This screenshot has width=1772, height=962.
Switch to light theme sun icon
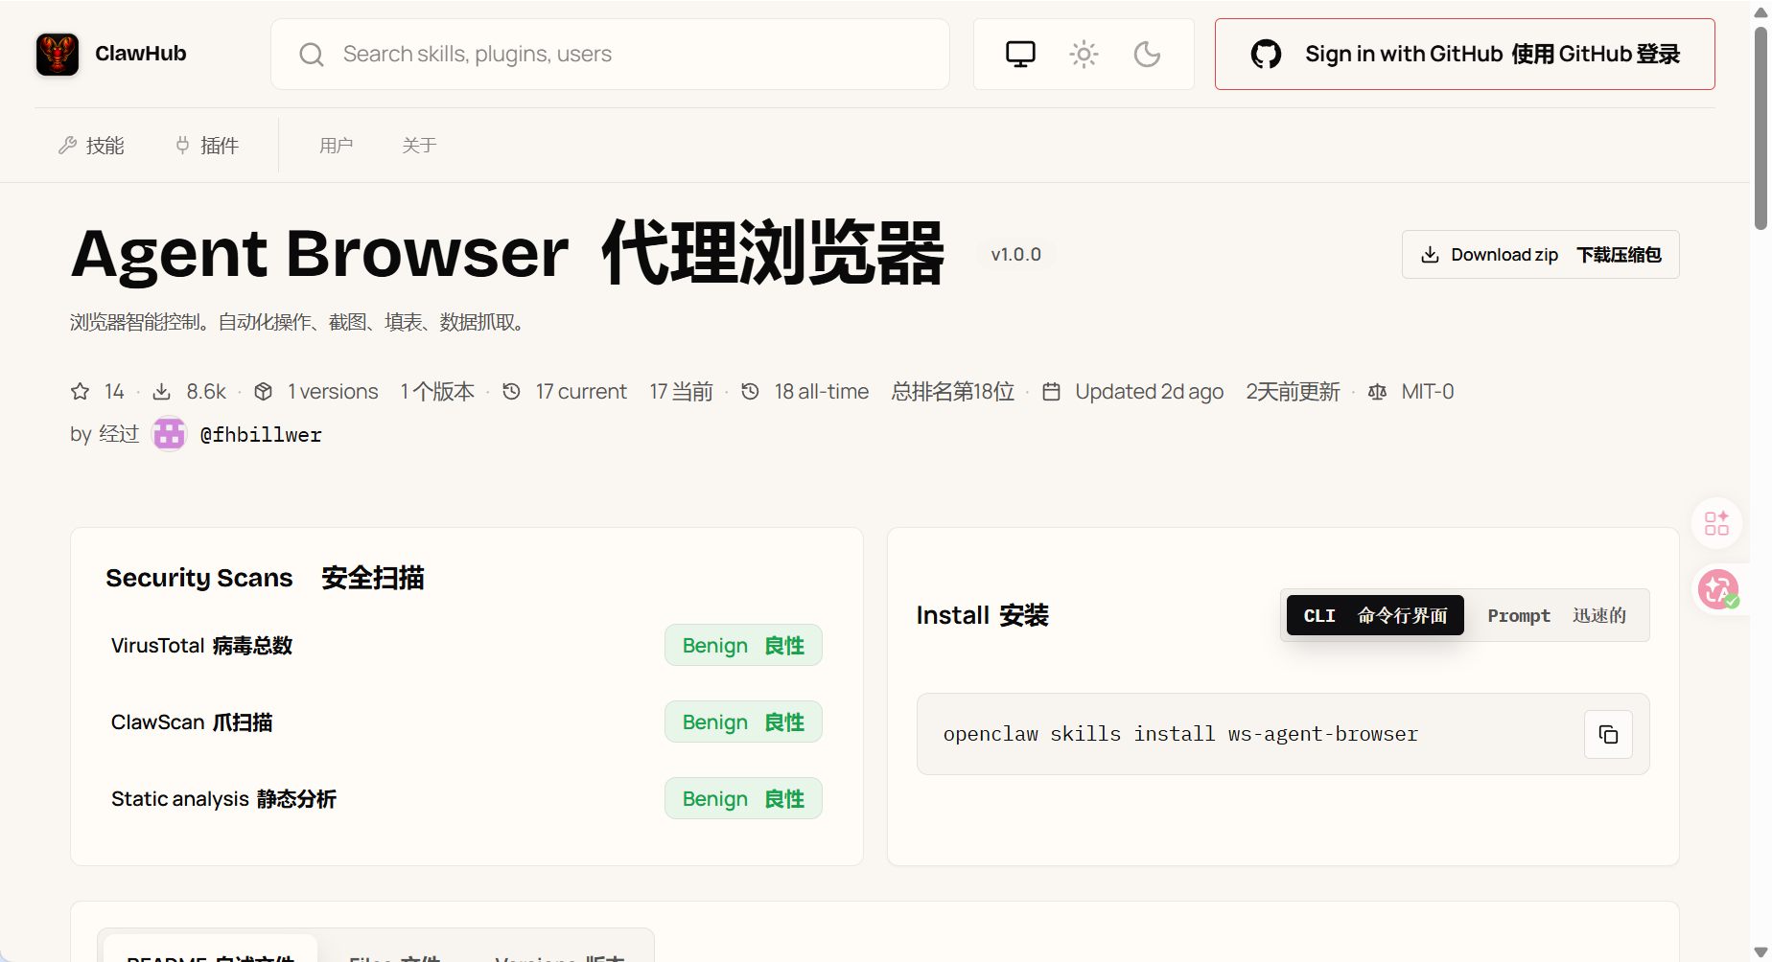1084,54
